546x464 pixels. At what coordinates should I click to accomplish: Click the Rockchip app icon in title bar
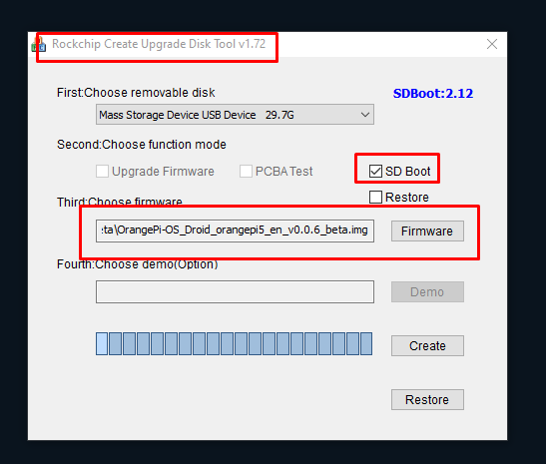(38, 44)
